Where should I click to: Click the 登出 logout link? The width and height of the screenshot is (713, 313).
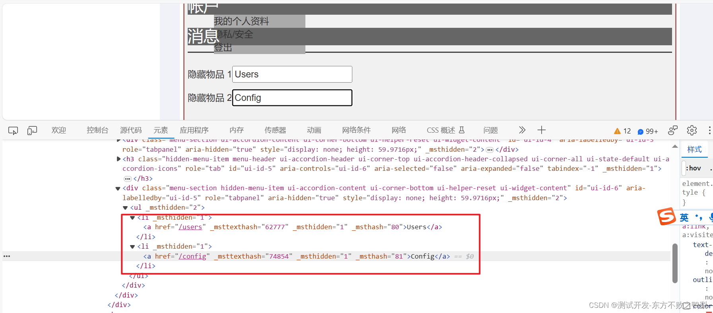point(223,48)
